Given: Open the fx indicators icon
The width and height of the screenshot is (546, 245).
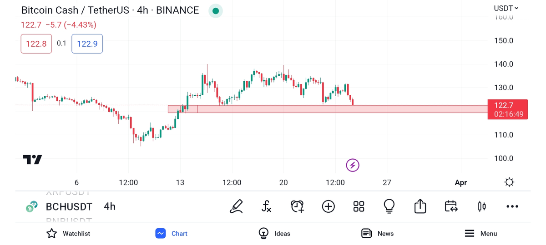Looking at the screenshot, I should [267, 206].
